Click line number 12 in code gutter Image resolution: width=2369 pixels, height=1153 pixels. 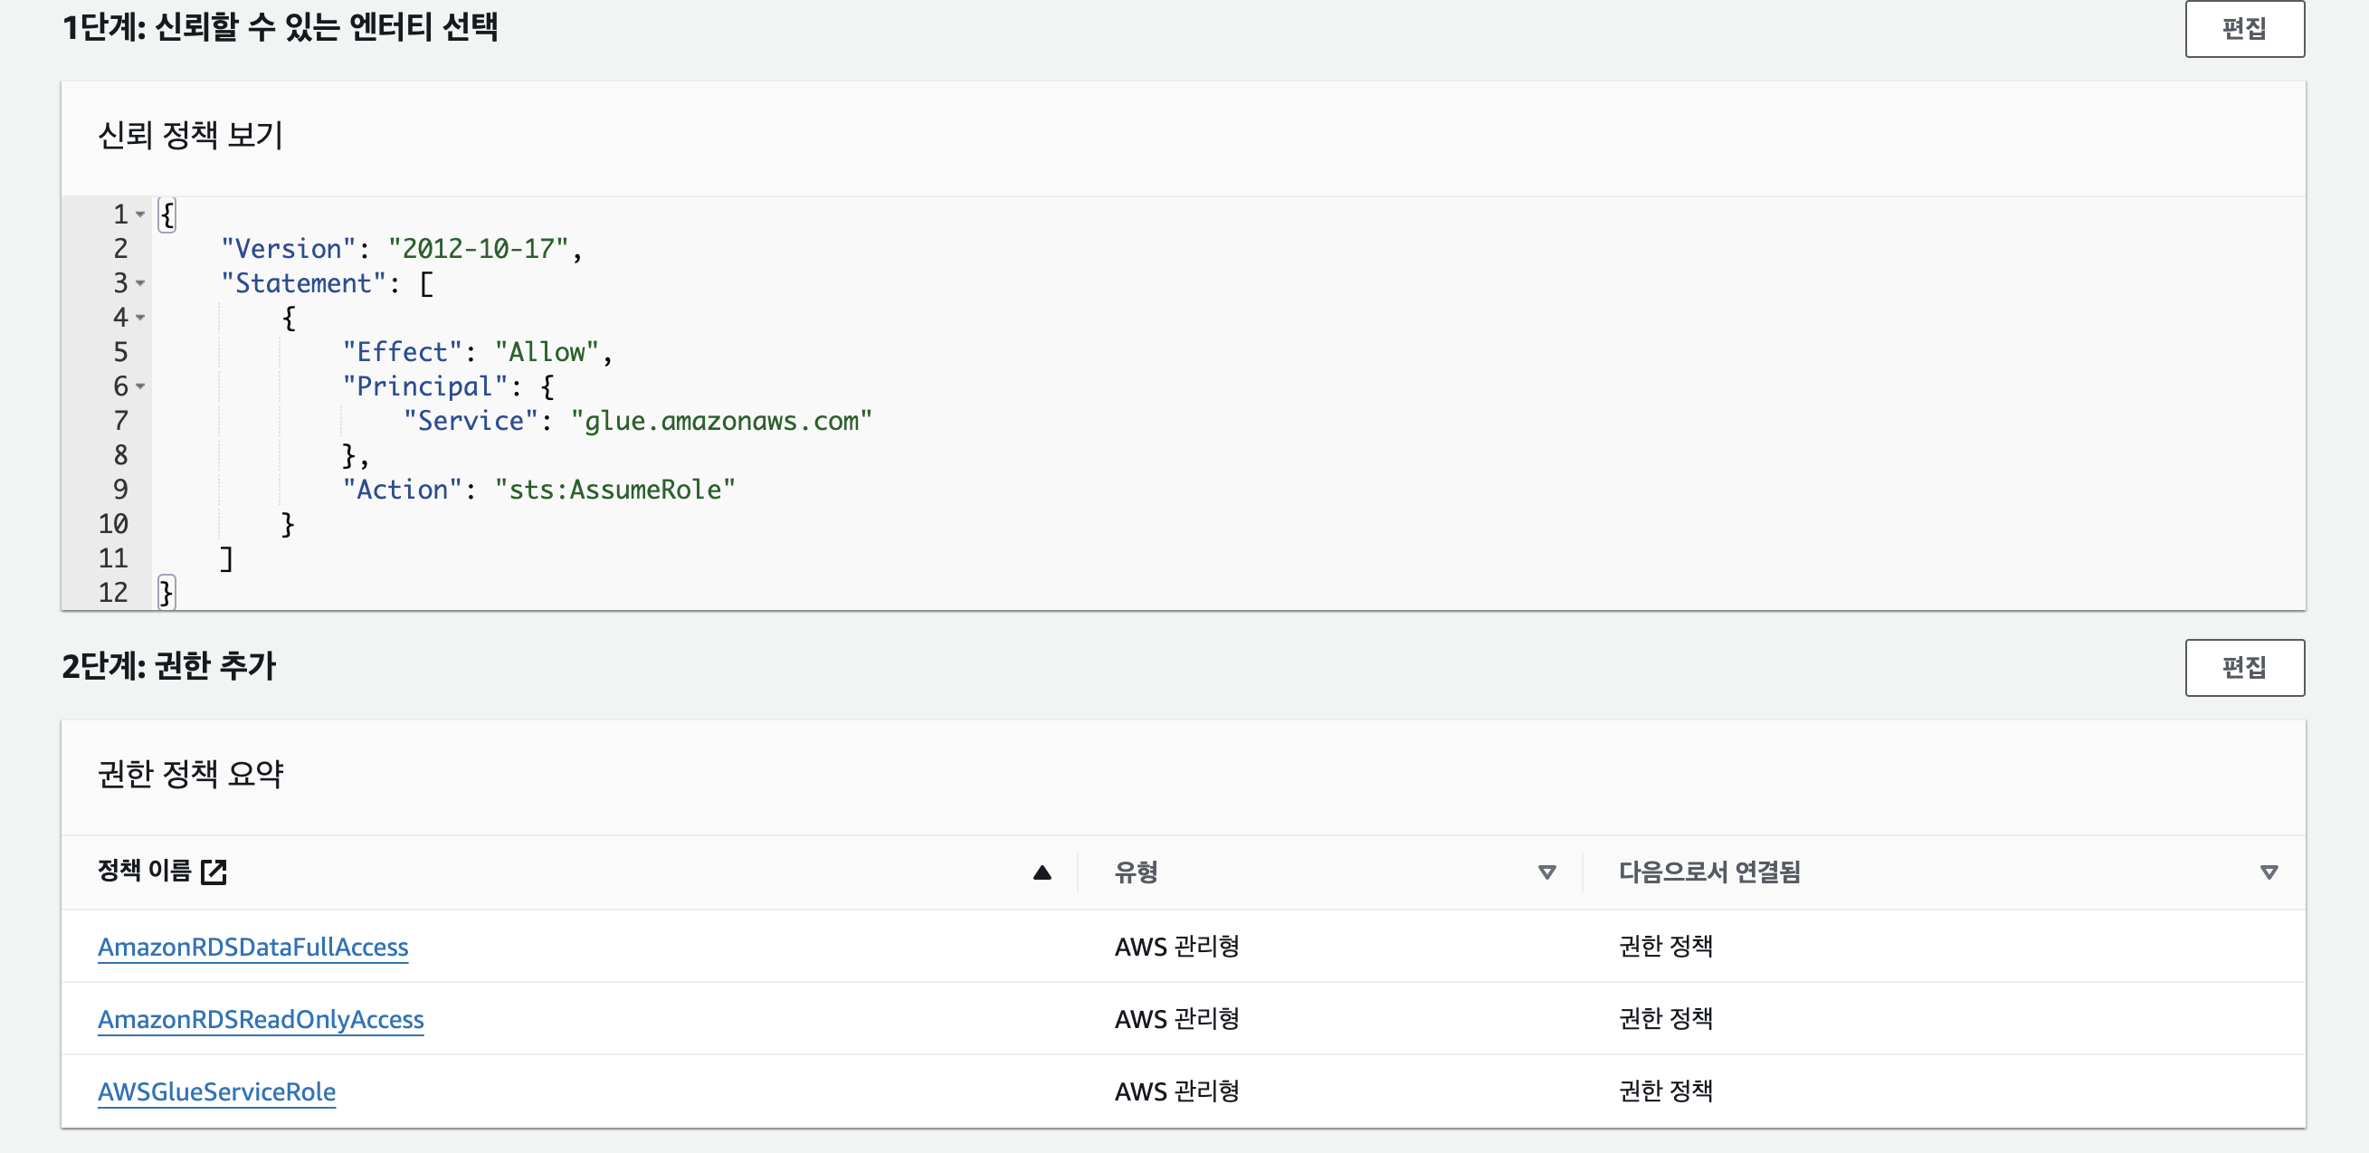click(x=113, y=593)
